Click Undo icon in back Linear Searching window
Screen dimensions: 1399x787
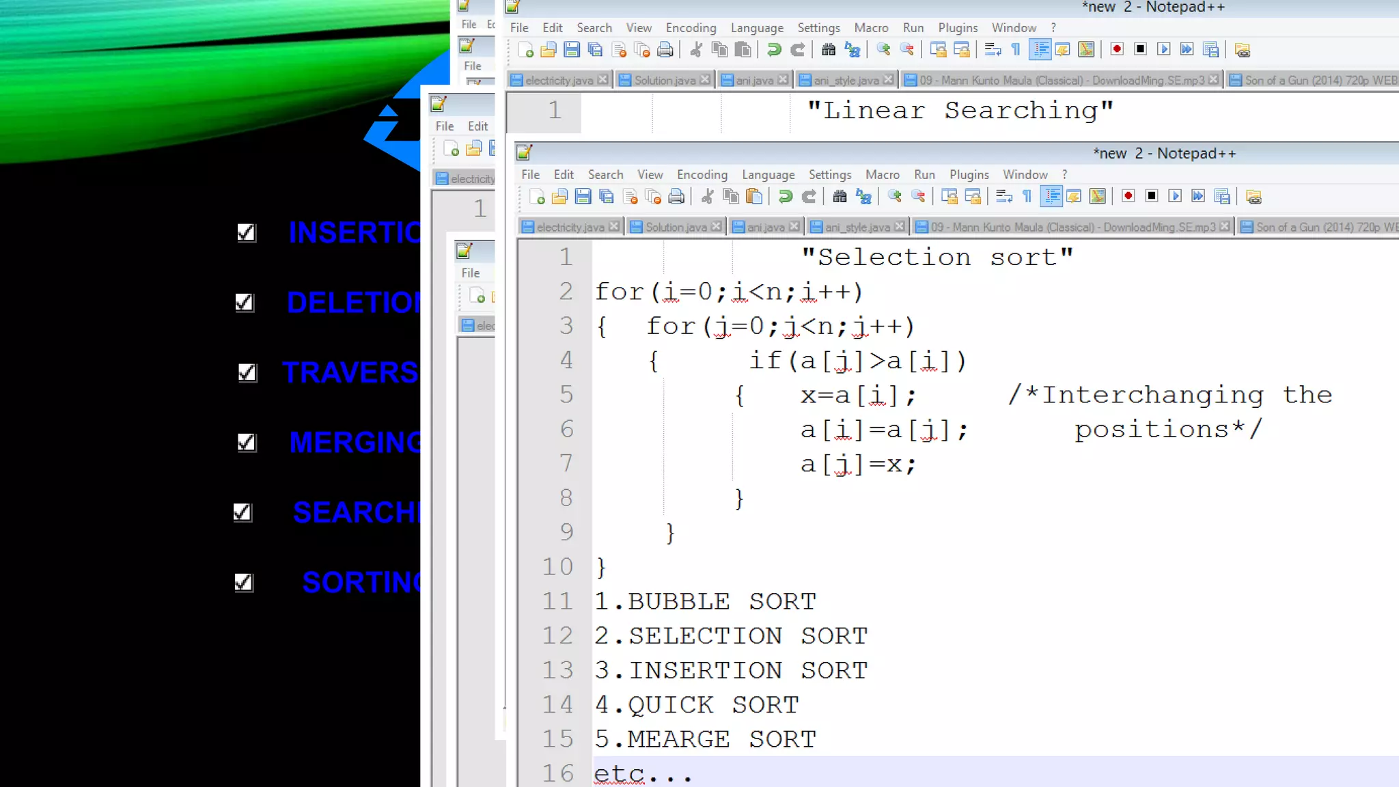(x=774, y=50)
